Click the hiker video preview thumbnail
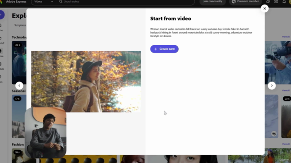291x163 pixels. [x=86, y=81]
